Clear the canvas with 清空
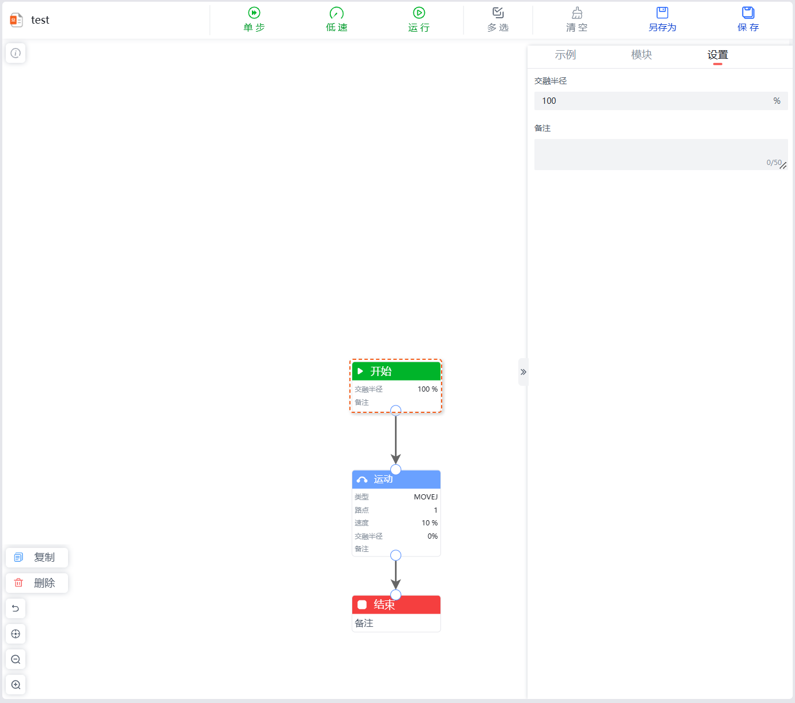This screenshot has height=703, width=795. 577,20
